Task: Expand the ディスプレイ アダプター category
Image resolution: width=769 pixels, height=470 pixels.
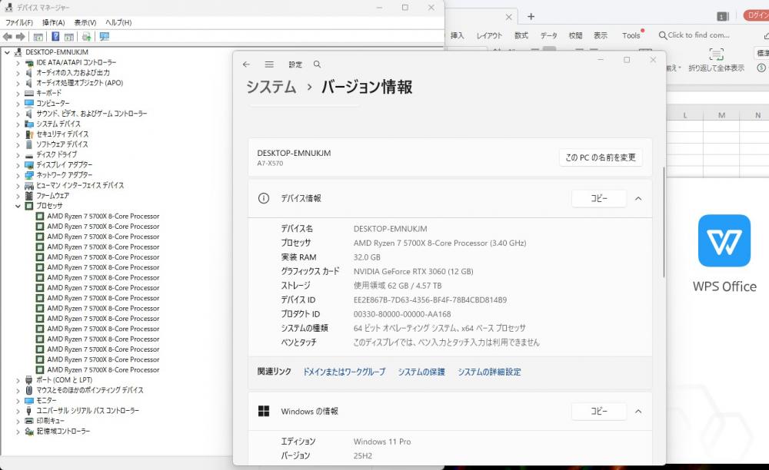Action: pos(18,165)
